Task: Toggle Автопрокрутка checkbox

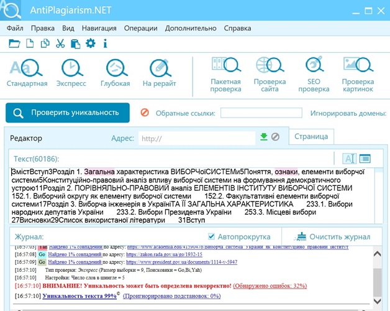Action: (211, 236)
